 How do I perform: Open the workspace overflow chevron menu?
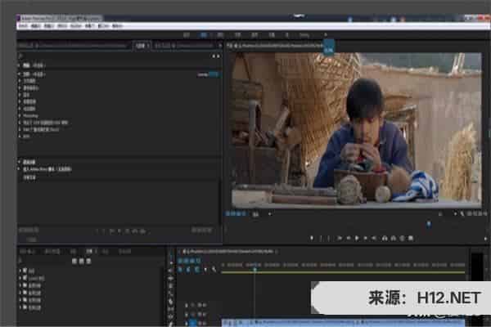(x=326, y=34)
